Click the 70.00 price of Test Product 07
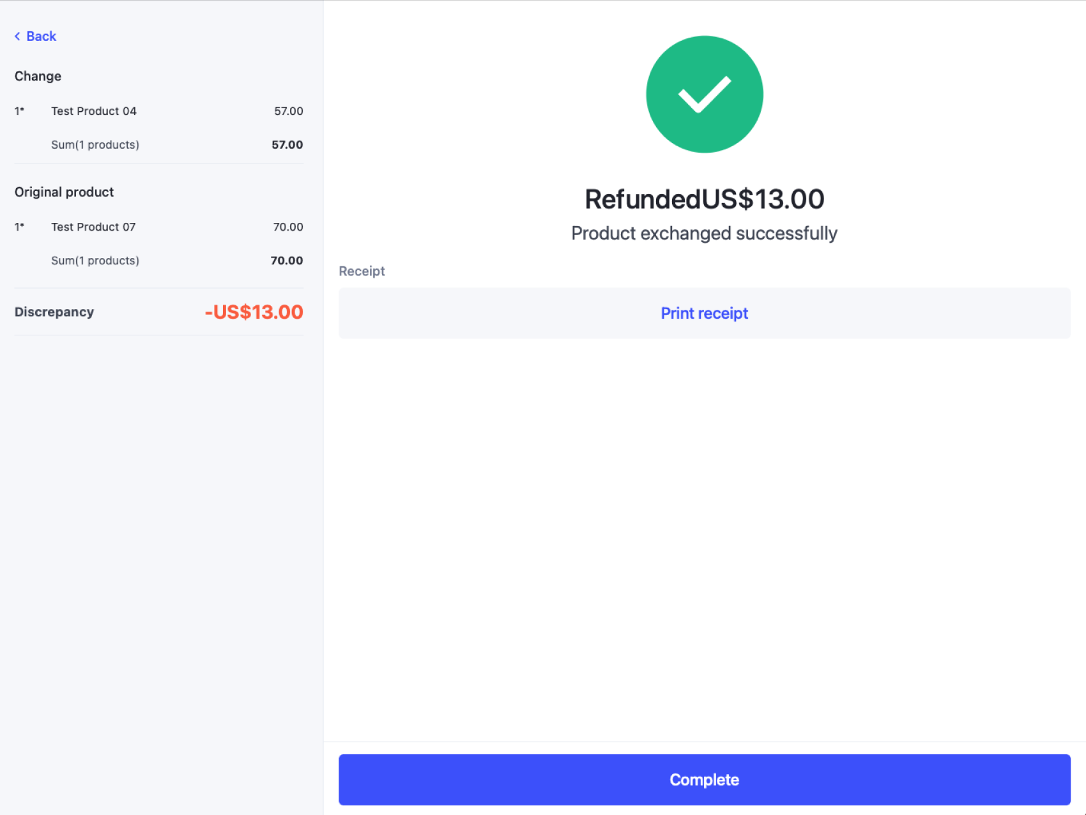The width and height of the screenshot is (1086, 815). click(x=288, y=227)
